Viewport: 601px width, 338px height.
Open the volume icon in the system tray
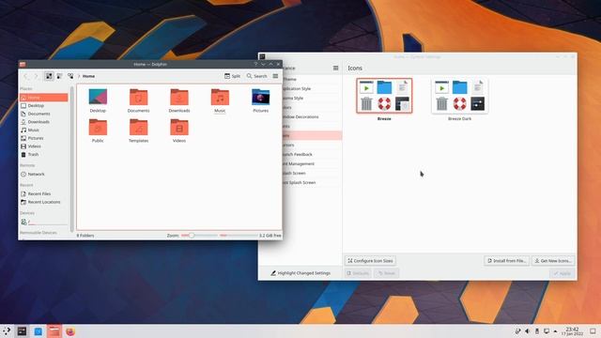(528, 331)
